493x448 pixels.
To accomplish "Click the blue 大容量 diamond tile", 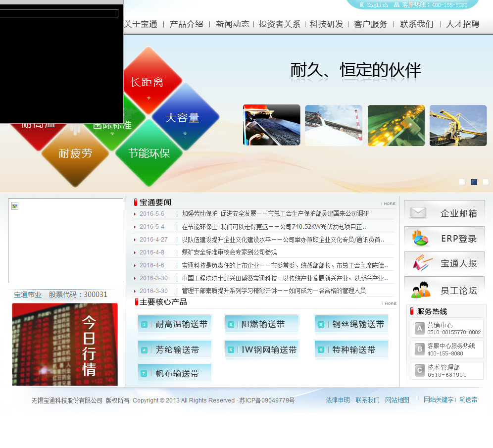I will tap(186, 117).
